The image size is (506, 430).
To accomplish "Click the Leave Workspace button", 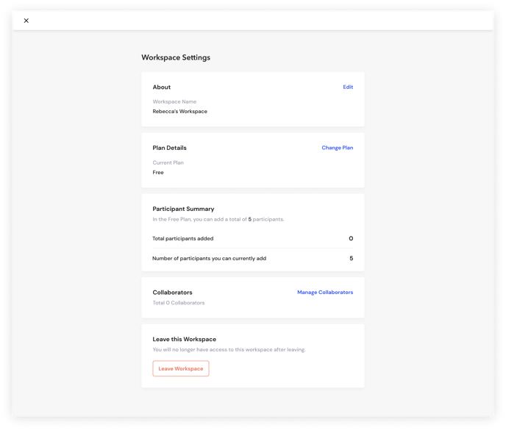I will click(x=181, y=368).
